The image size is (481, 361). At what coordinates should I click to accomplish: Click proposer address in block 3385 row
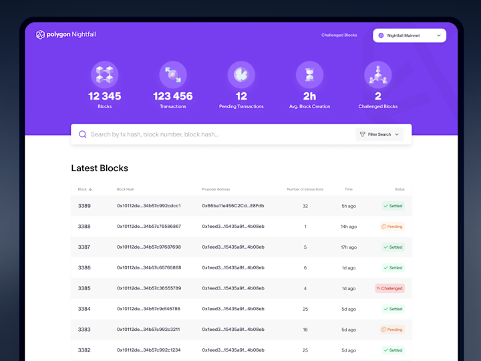(233, 288)
